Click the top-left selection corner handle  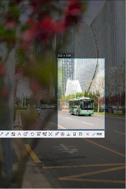click(58, 59)
